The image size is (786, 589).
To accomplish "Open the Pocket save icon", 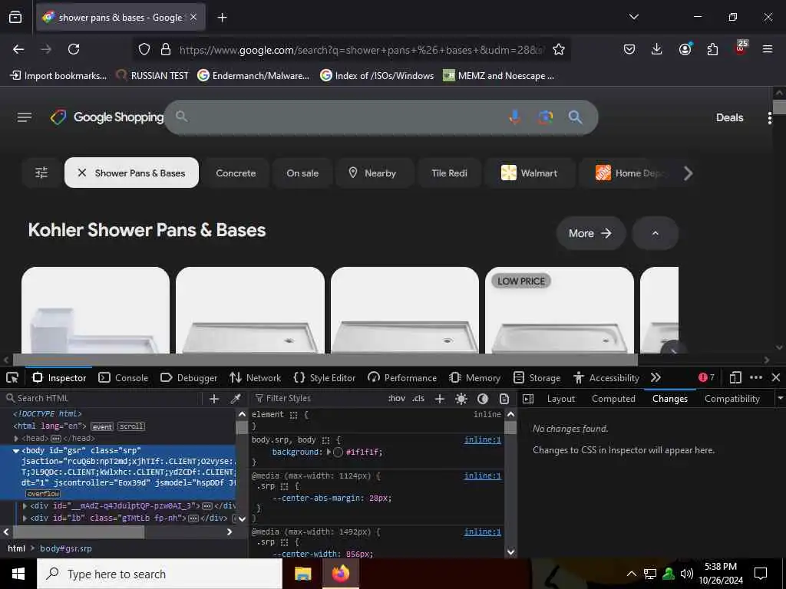I will [x=629, y=49].
